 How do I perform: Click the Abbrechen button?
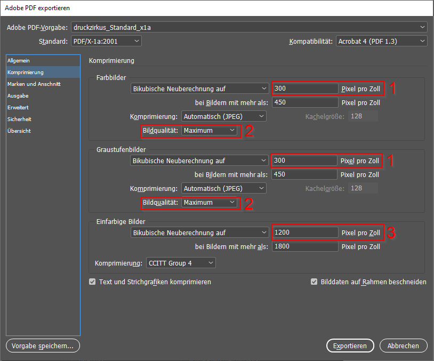pos(403,346)
